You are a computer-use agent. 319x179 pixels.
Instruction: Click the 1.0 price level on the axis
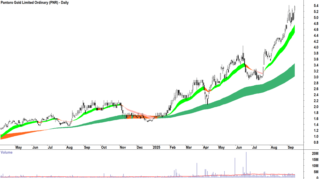point(316,137)
